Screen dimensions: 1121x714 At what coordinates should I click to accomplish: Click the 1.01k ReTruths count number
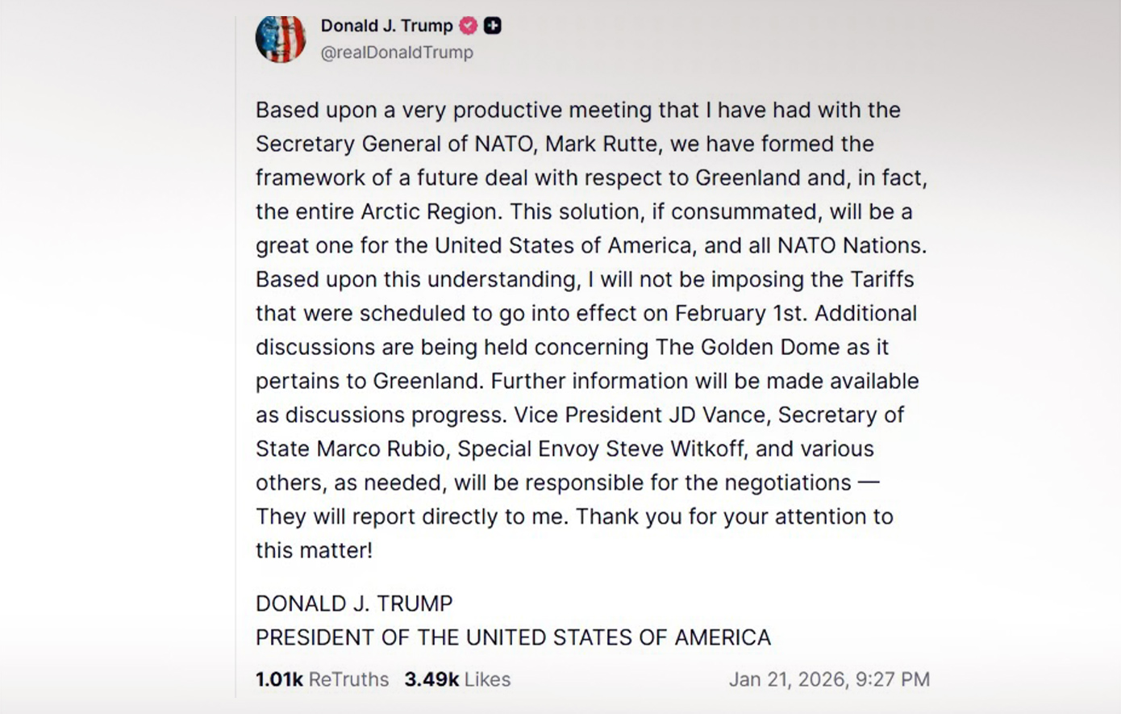pyautogui.click(x=279, y=679)
